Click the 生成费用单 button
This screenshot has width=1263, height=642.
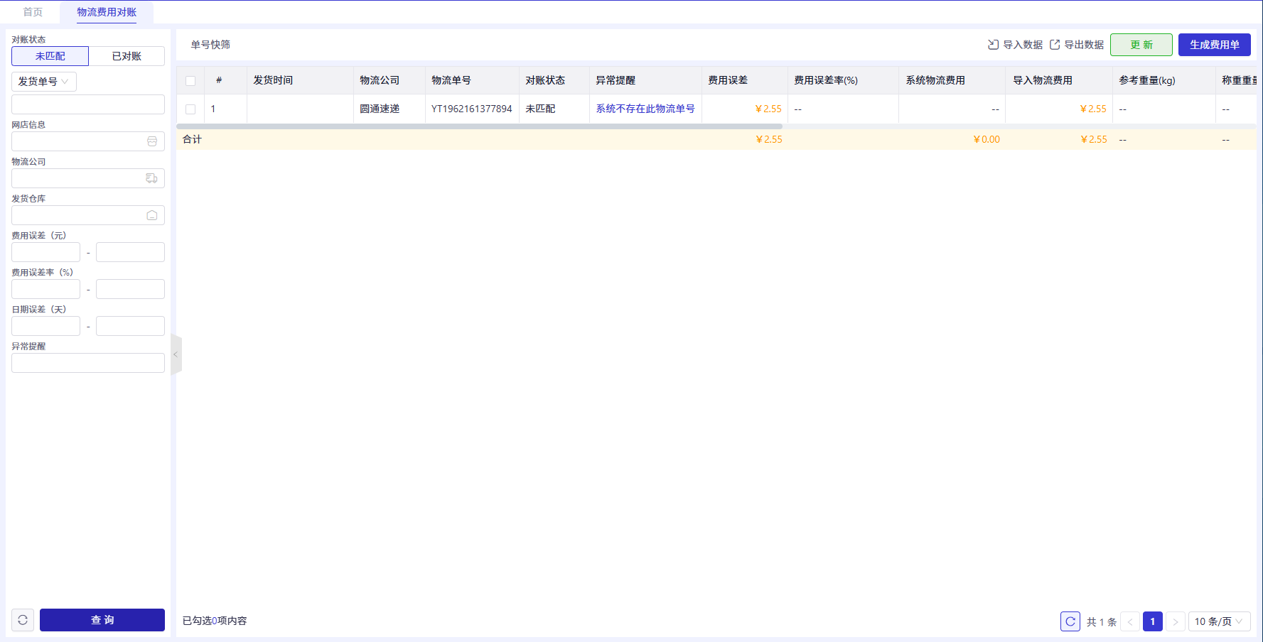pos(1215,45)
